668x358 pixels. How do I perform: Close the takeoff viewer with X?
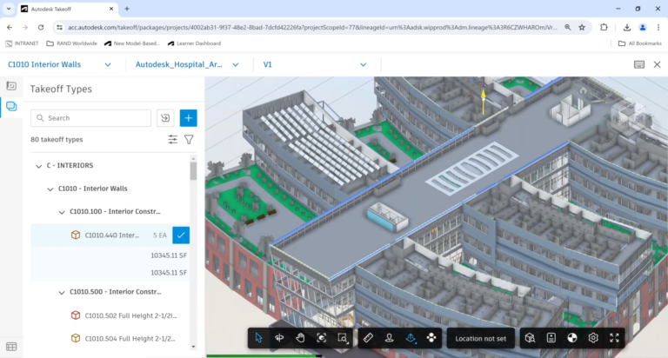[x=658, y=64]
